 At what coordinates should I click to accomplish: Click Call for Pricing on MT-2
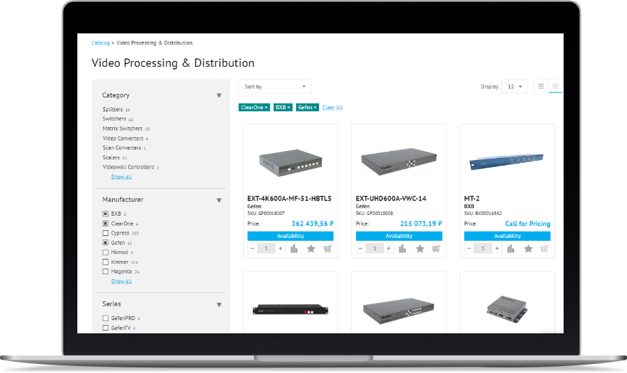point(528,223)
